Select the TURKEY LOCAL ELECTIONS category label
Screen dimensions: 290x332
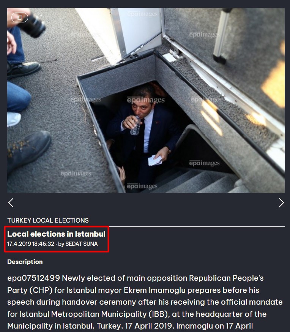[x=48, y=220]
